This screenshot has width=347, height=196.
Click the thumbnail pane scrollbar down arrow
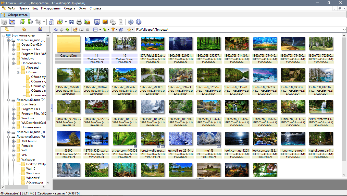click(x=344, y=175)
